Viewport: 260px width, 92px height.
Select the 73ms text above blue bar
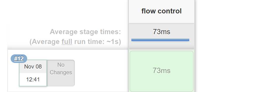tap(162, 32)
